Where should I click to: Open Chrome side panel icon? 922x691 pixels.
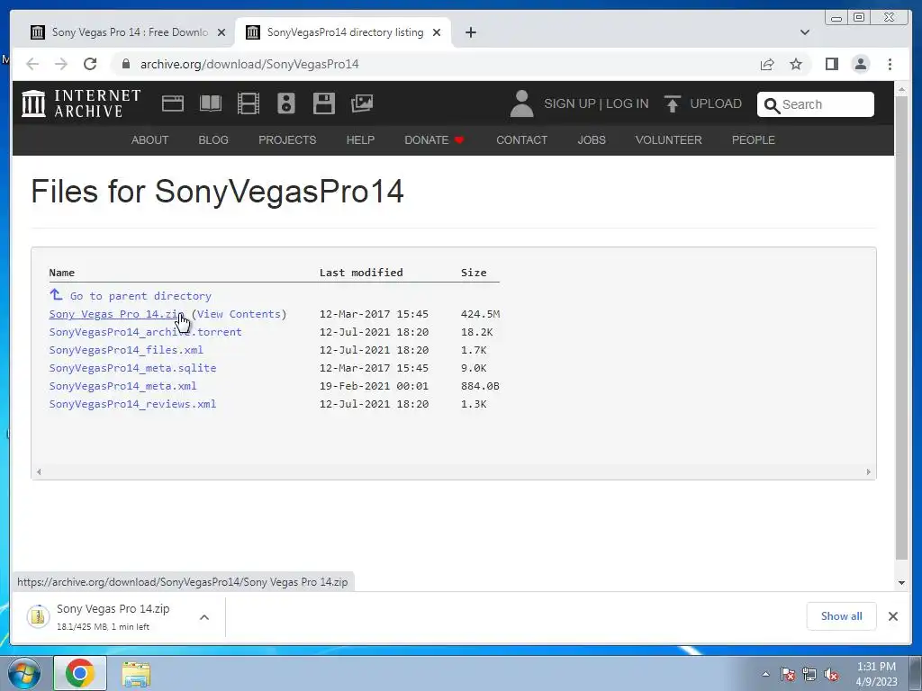[x=831, y=64]
